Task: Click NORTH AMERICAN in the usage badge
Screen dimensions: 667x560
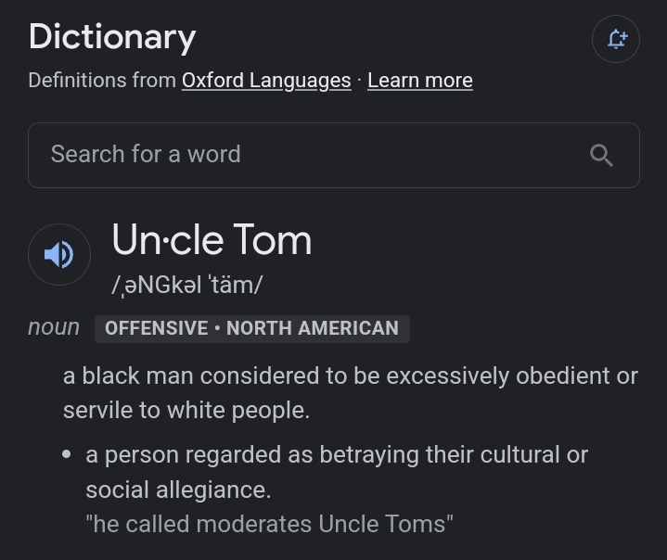Action: [x=313, y=329]
